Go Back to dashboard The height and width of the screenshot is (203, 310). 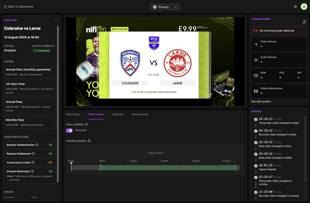coord(18,7)
